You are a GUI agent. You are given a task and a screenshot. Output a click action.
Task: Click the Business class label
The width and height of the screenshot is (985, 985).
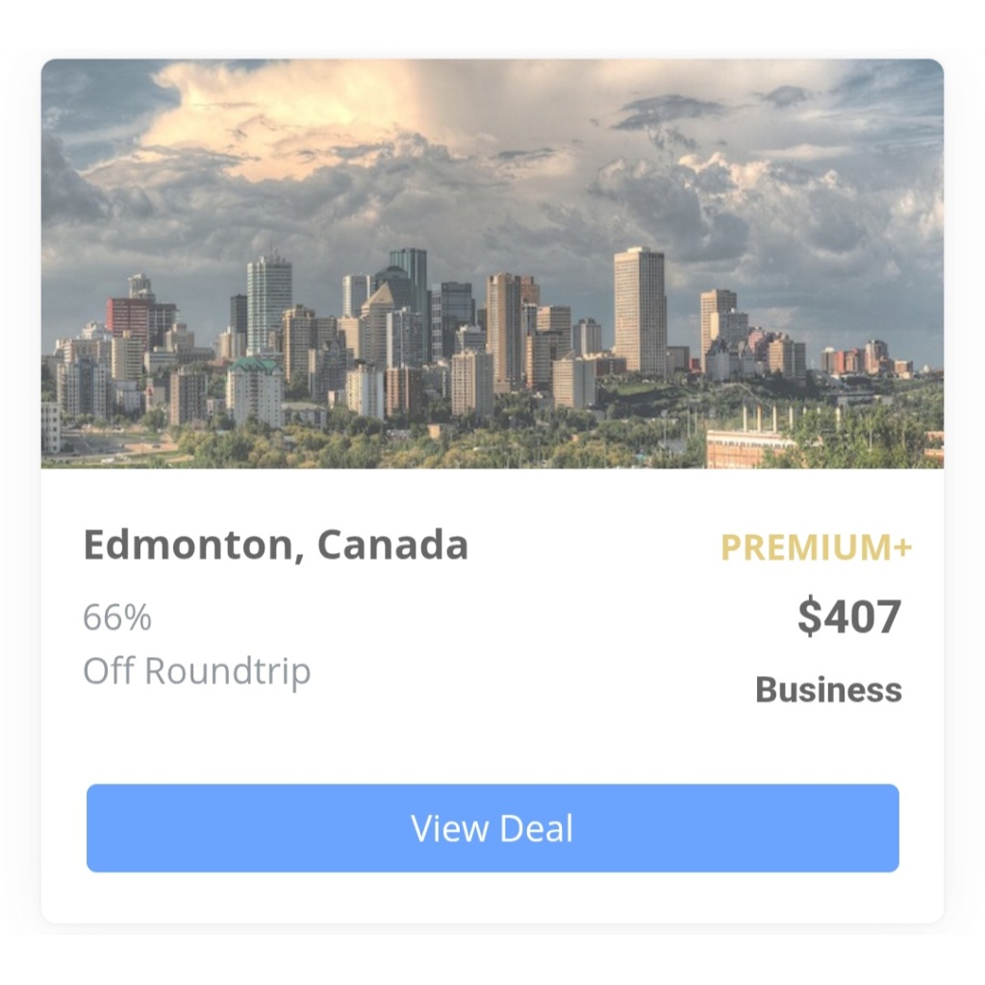828,690
